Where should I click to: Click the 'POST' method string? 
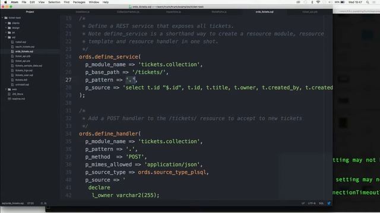click(135, 157)
